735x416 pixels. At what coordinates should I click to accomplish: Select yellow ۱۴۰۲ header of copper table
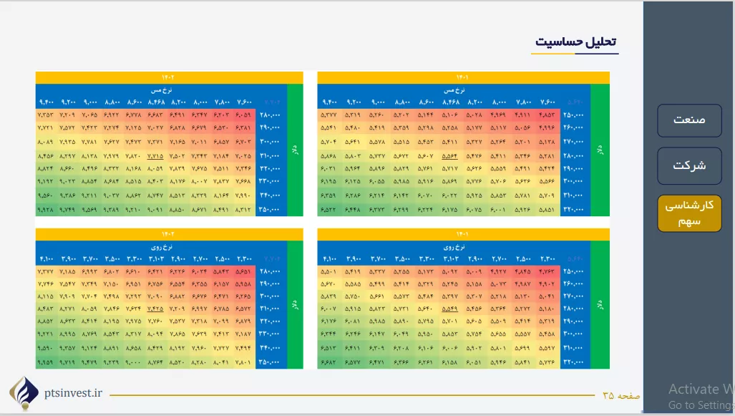(x=169, y=77)
